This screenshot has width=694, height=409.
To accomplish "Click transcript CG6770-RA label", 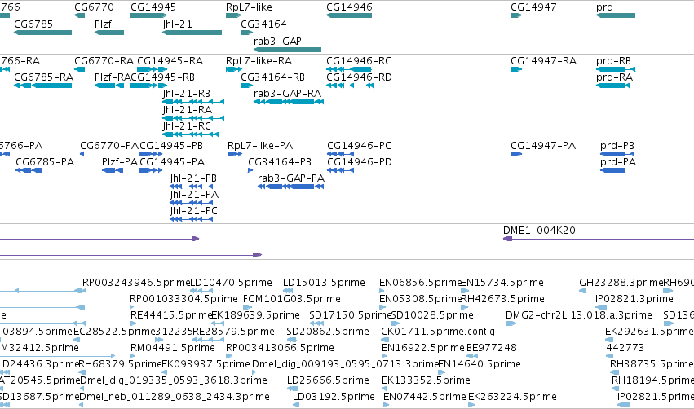I will (x=104, y=61).
